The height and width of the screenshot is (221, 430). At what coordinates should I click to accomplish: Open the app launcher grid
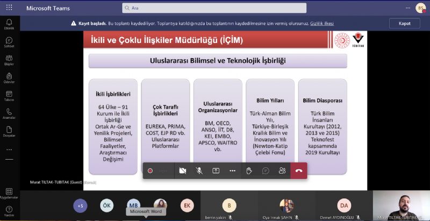[x=9, y=8]
